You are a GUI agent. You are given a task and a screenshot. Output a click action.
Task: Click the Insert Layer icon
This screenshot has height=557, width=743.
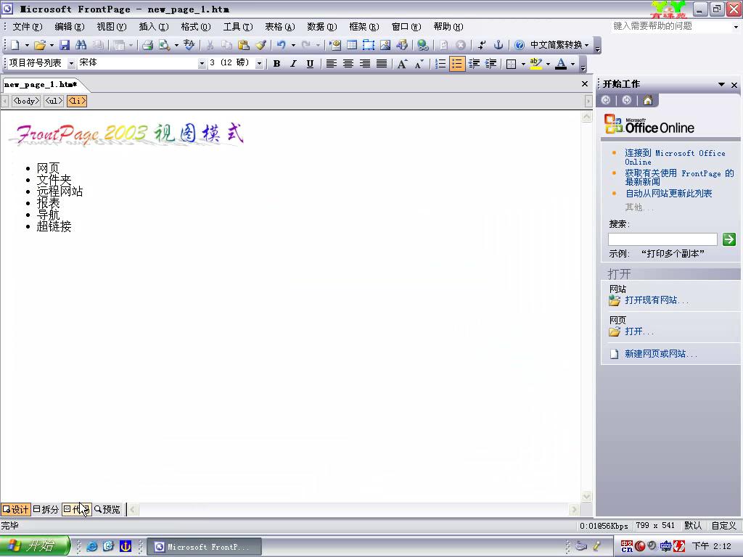368,45
